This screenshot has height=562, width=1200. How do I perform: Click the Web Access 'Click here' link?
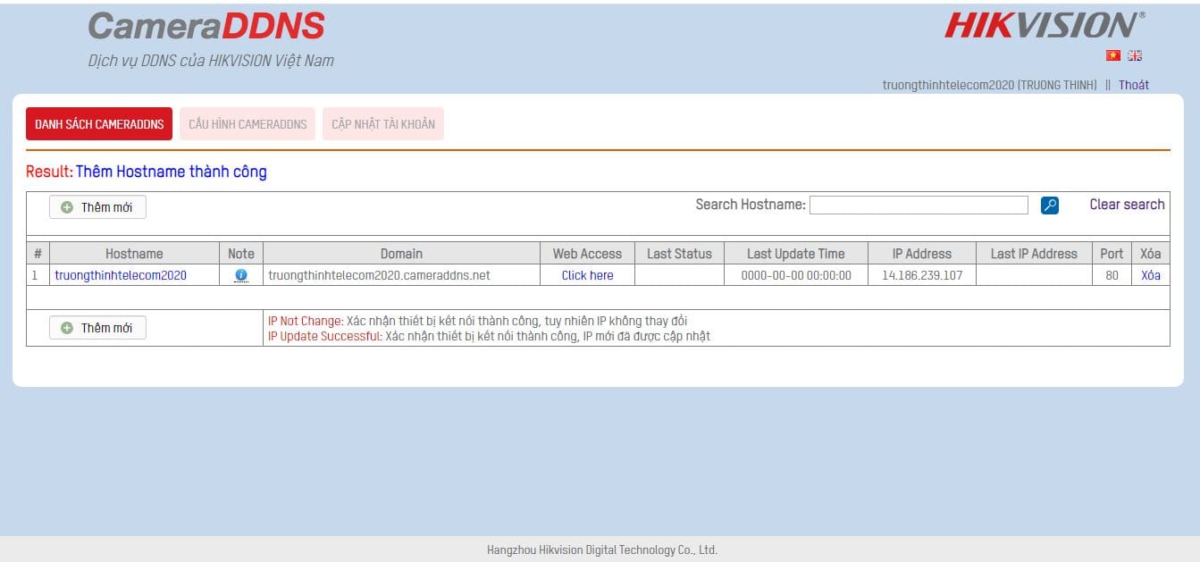587,275
